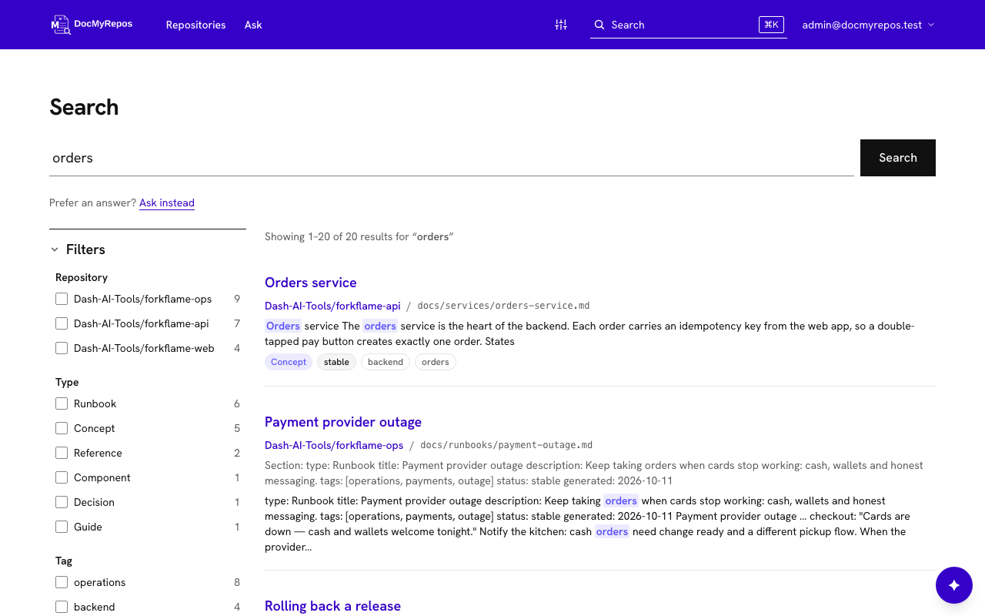This screenshot has width=985, height=616.
Task: Toggle Dash-AI-Tools/forkflame-ops repository checkbox
Action: (x=62, y=299)
